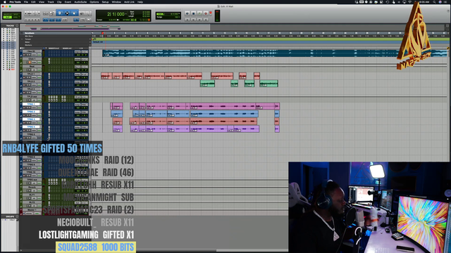
Task: Enable Shuffle edit mode
Action: tap(8, 14)
